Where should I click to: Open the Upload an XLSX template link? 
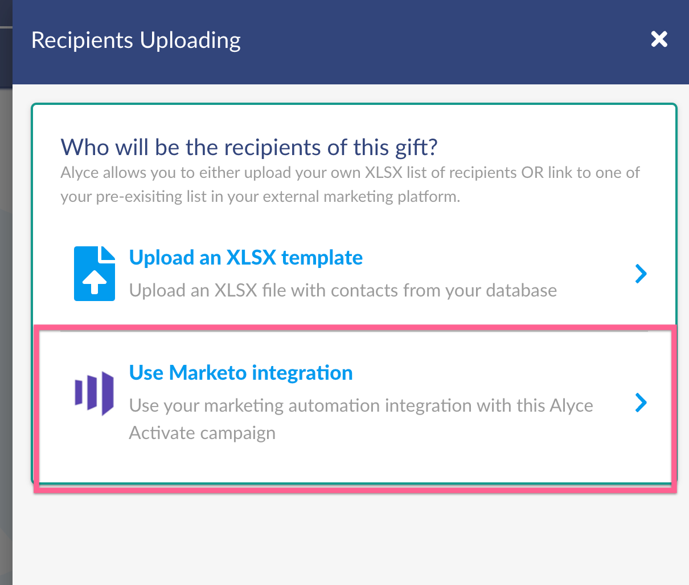click(246, 258)
